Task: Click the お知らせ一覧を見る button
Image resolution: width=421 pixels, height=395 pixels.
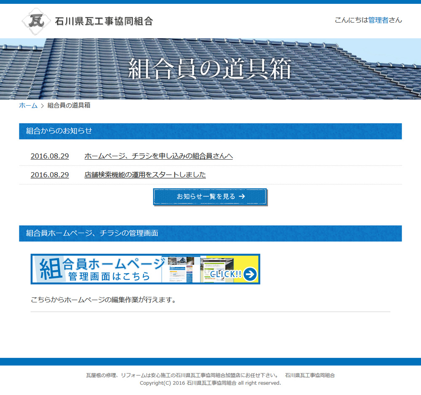Action: pos(210,196)
